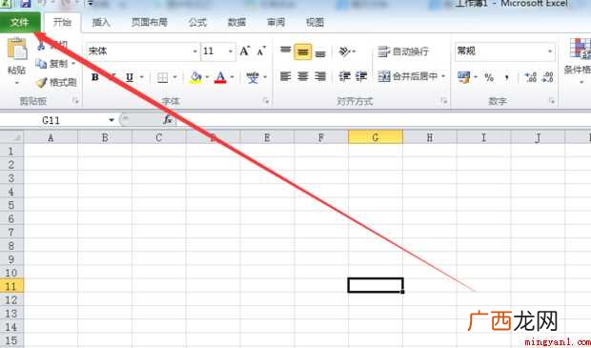This screenshot has width=591, height=348.
Task: Click the Paste (粘贴) icon
Action: [x=17, y=49]
